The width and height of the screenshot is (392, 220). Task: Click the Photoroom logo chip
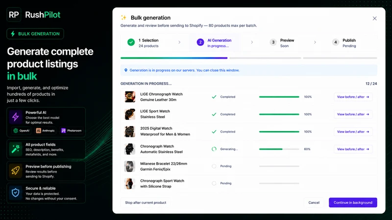pyautogui.click(x=72, y=131)
